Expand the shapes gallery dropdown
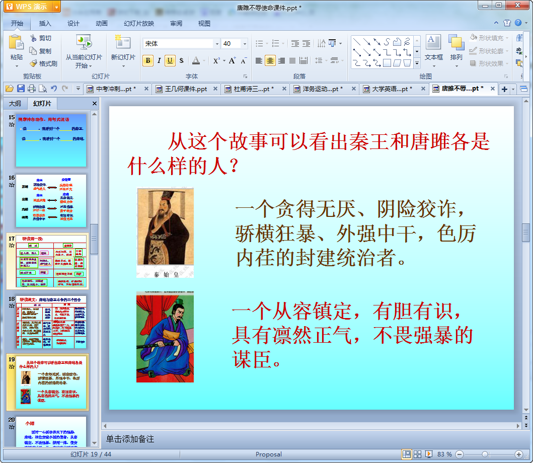The image size is (533, 463). pyautogui.click(x=417, y=63)
